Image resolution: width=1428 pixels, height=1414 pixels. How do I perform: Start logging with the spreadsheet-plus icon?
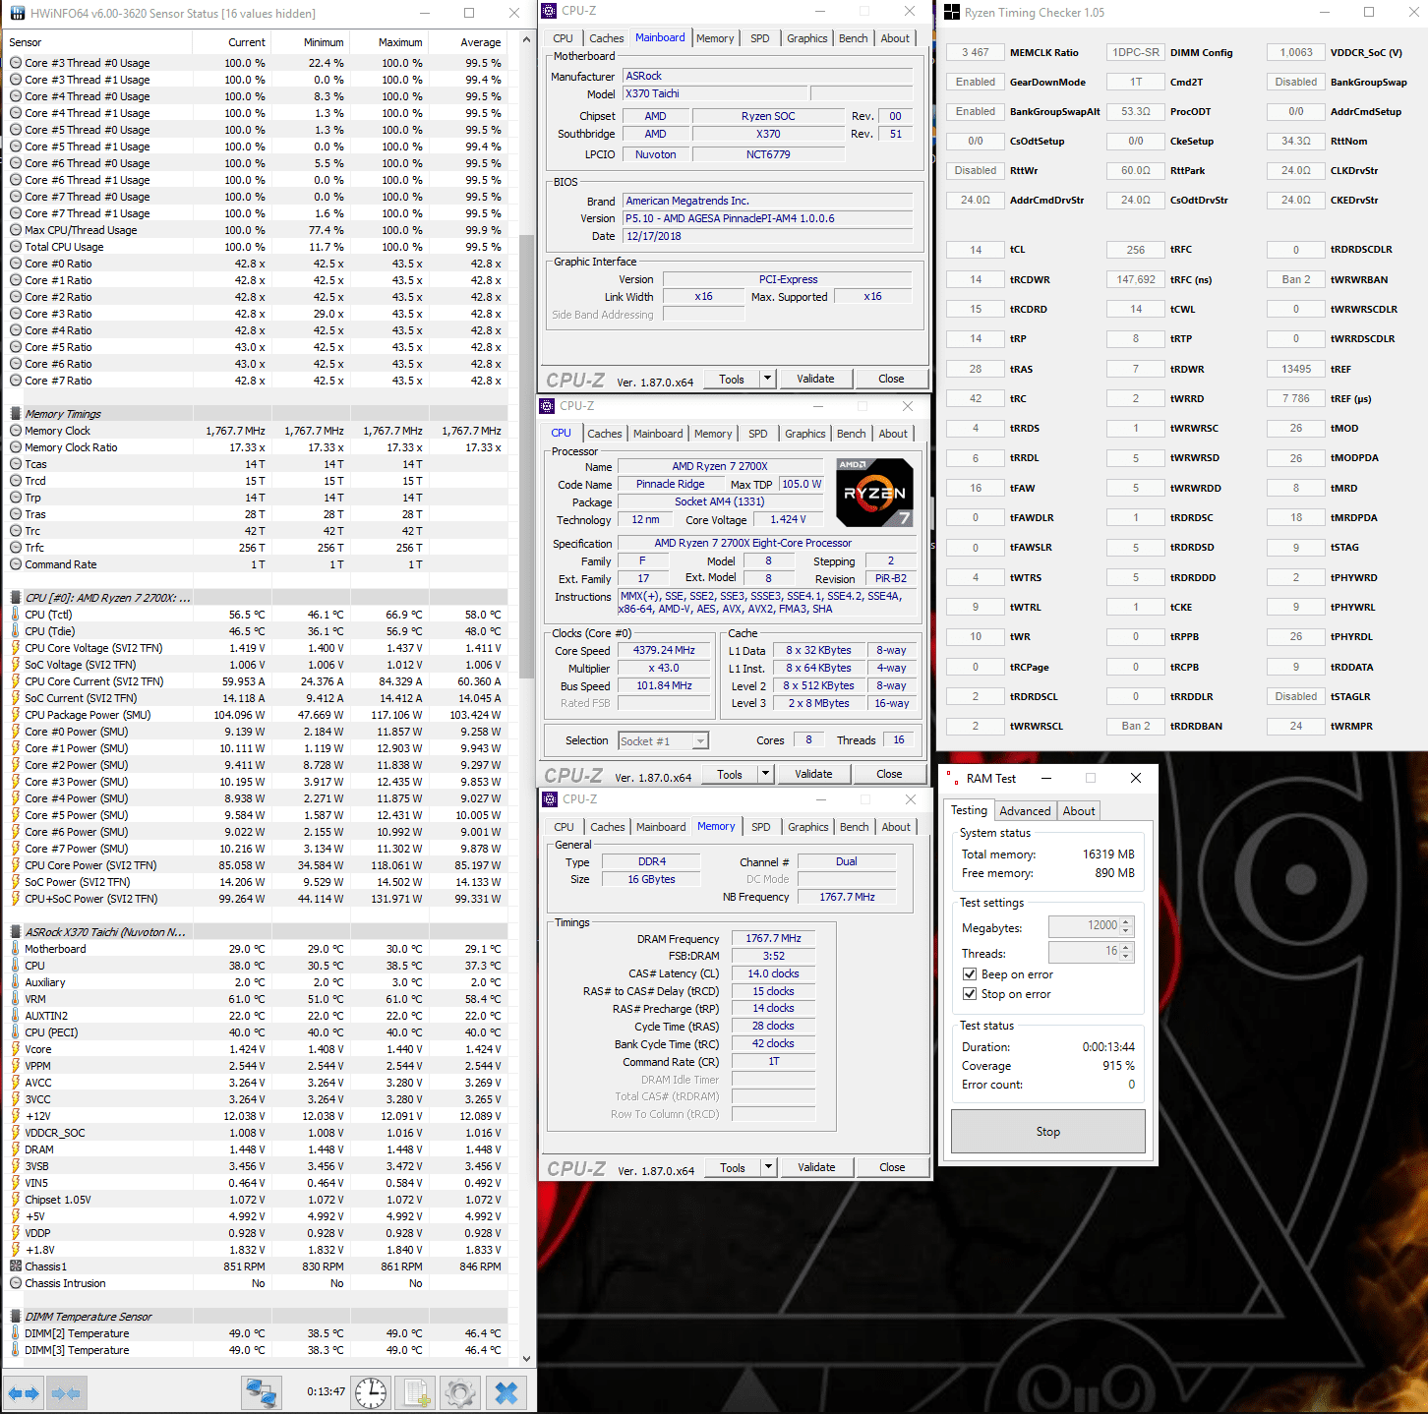(416, 1392)
